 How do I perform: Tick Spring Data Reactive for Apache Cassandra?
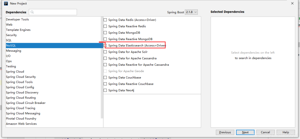[105, 65]
